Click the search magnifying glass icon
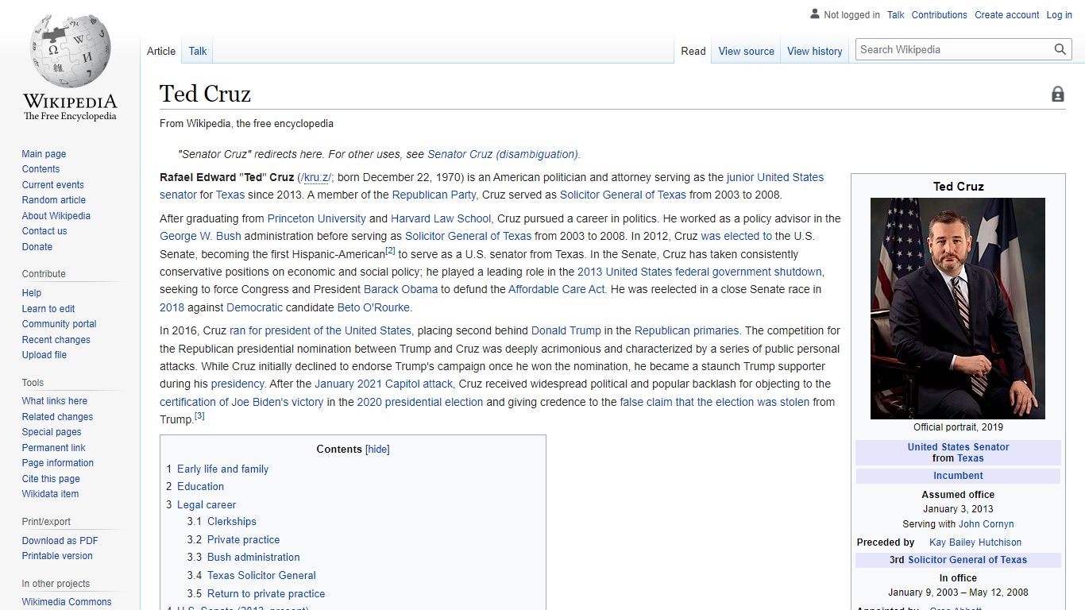Image resolution: width=1085 pixels, height=610 pixels. tap(1060, 49)
